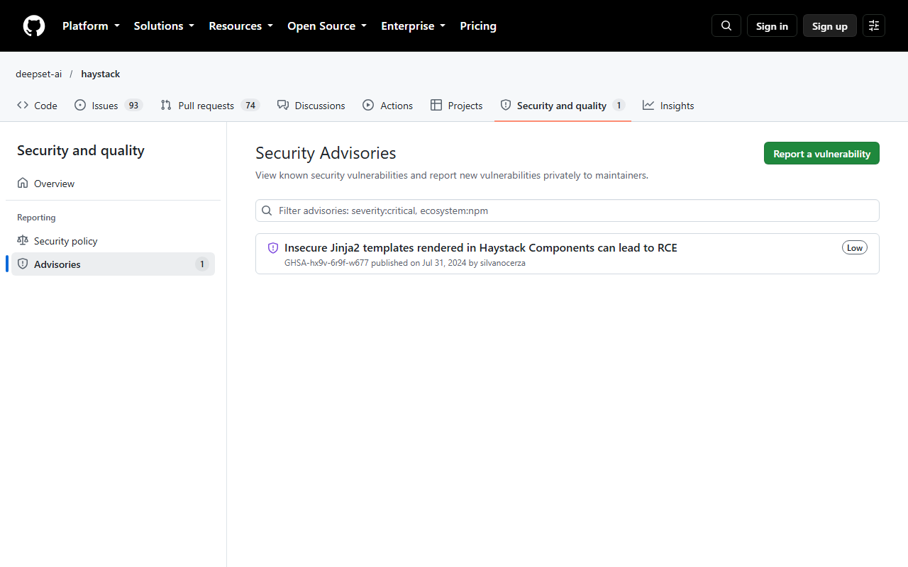This screenshot has width=908, height=567.
Task: Open the haystack repository link
Action: coord(101,74)
